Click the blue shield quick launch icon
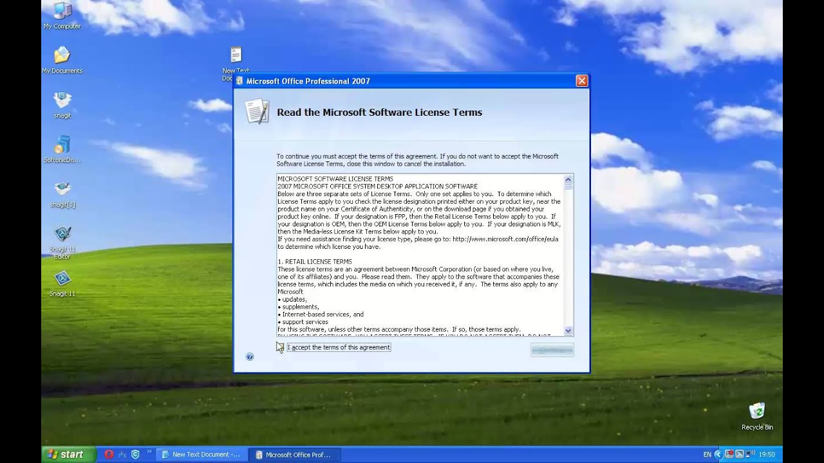Screen dimensions: 824x463 135,454
